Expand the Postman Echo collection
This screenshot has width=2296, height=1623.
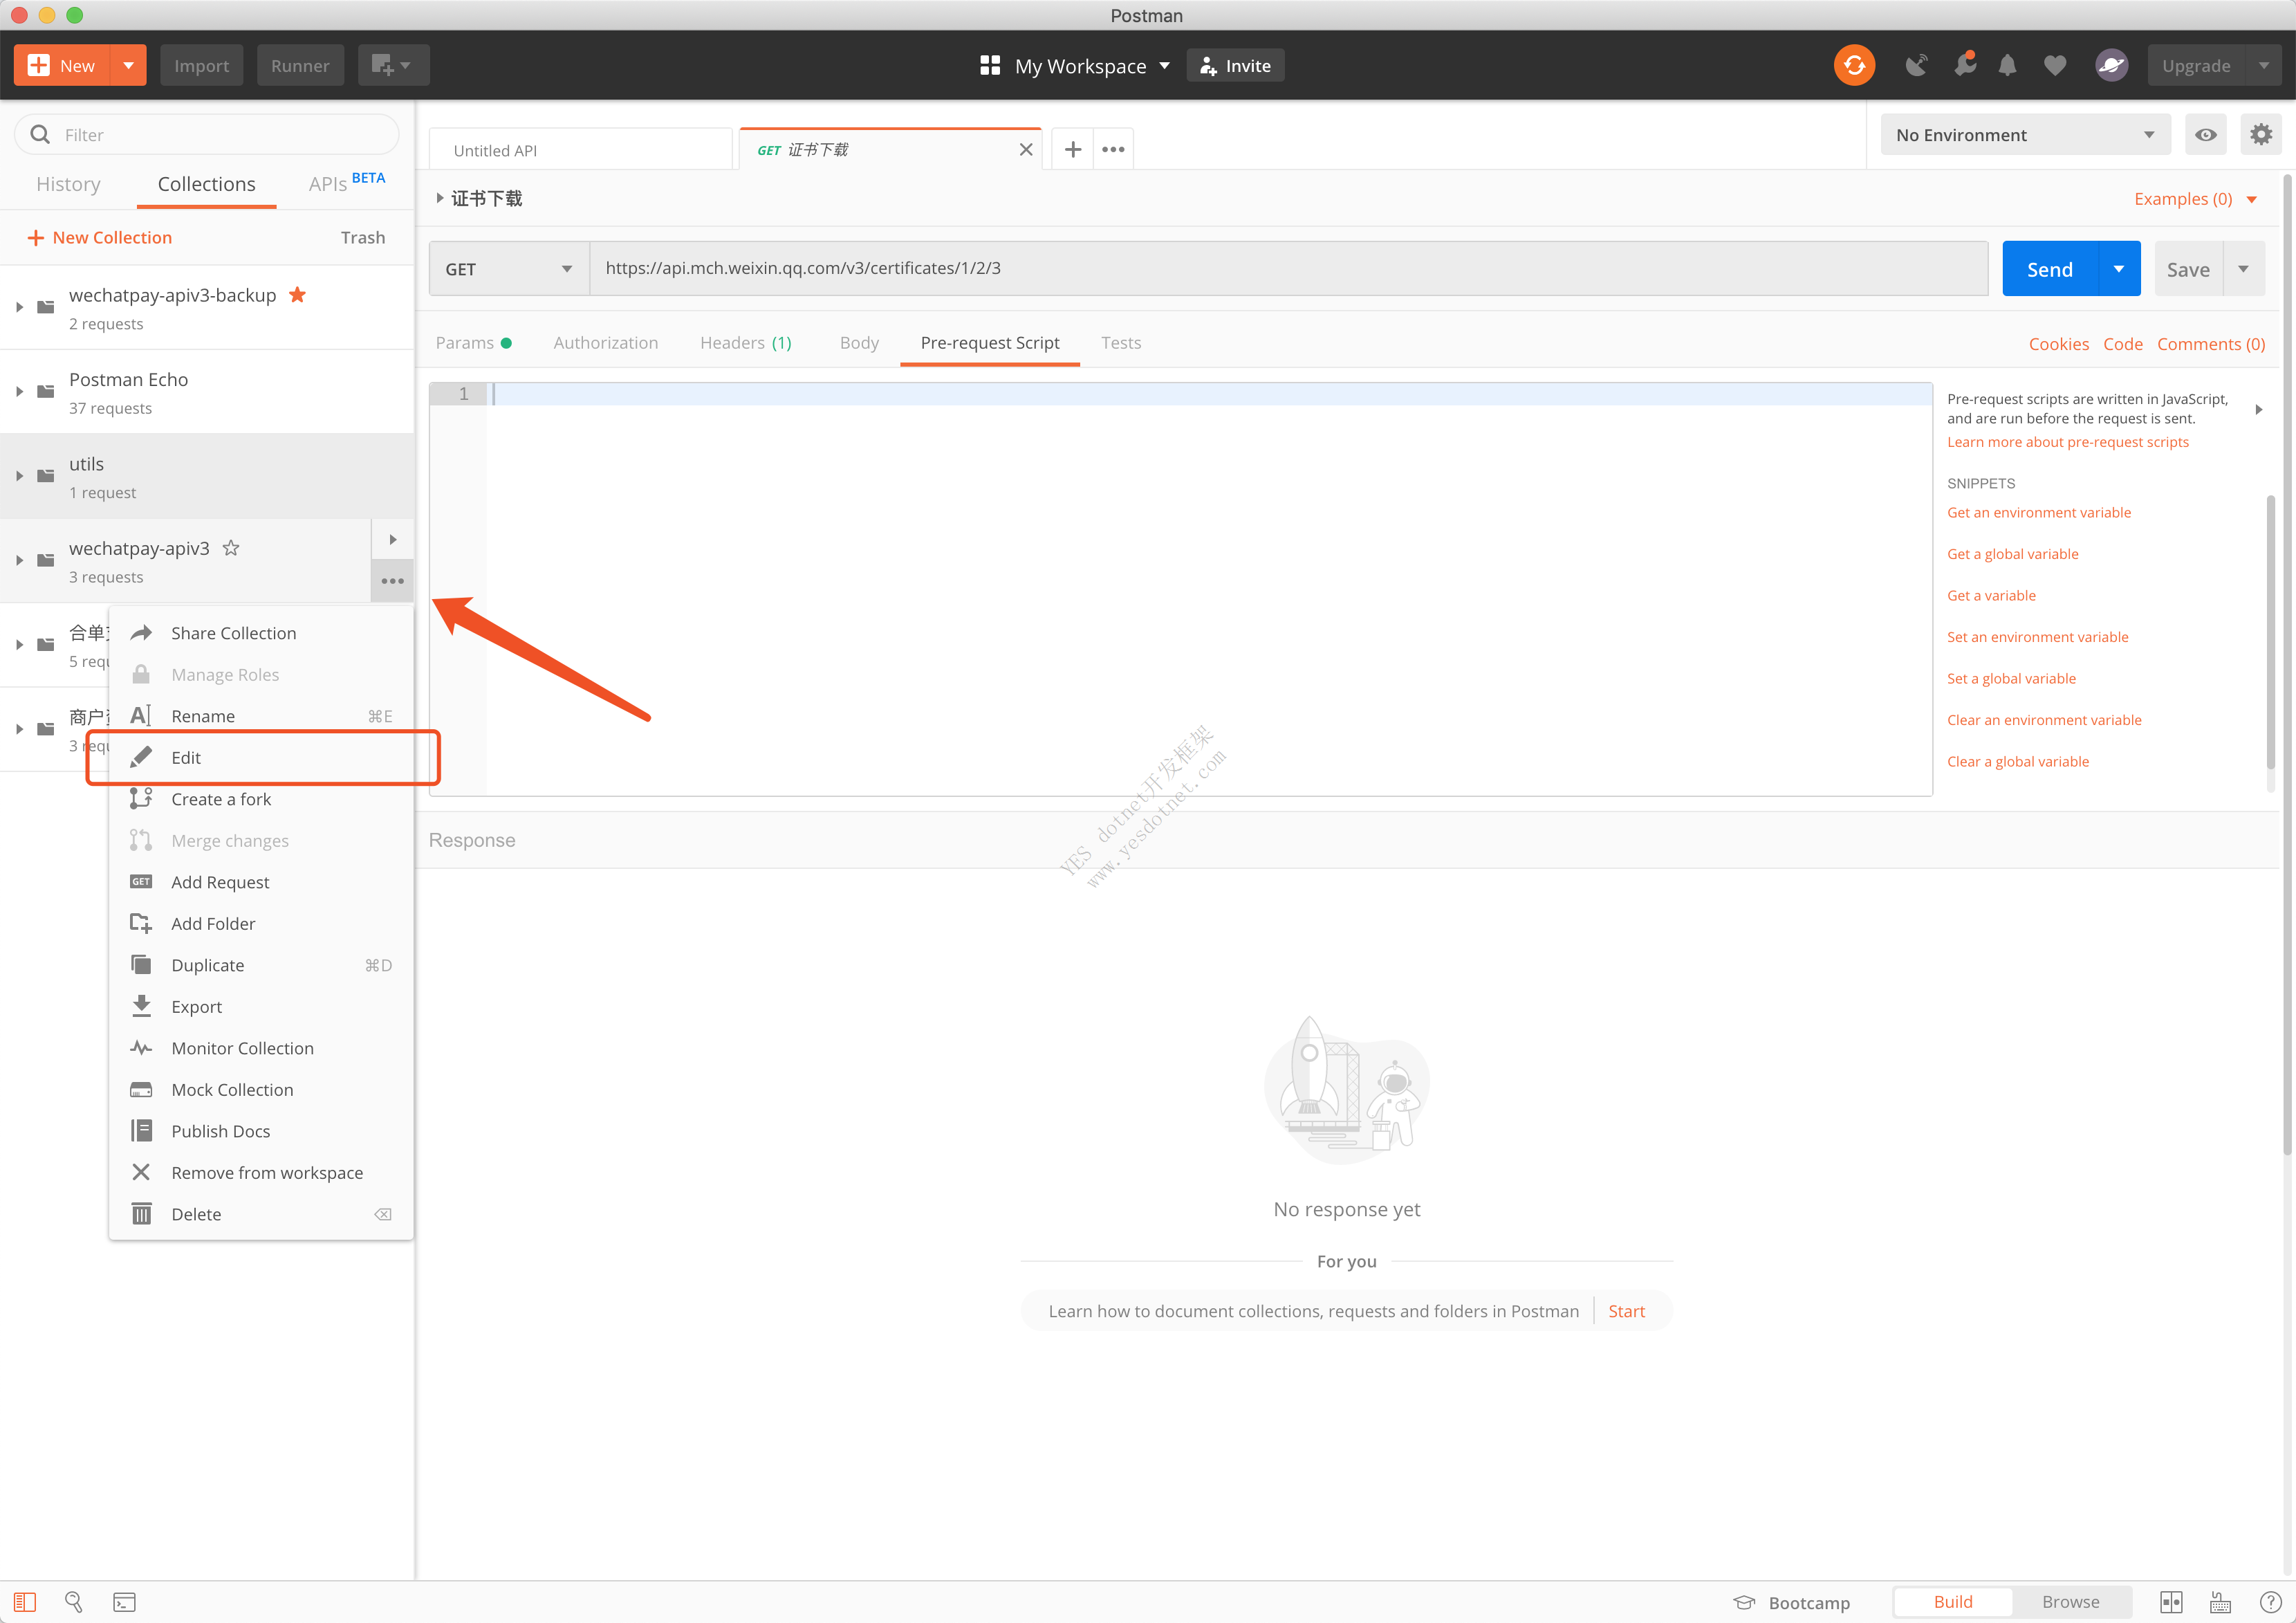[19, 392]
